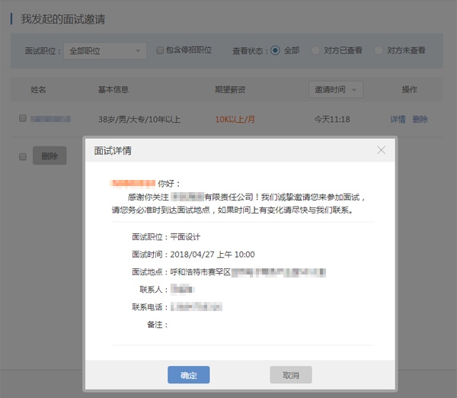Click the 姓名 column header
The height and width of the screenshot is (398, 457).
pos(39,90)
